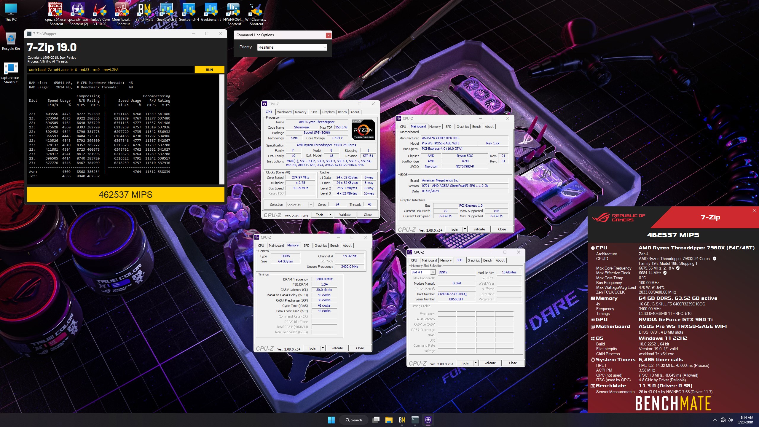Click the 7-Zip command line input field
This screenshot has width=759, height=427.
[x=110, y=70]
